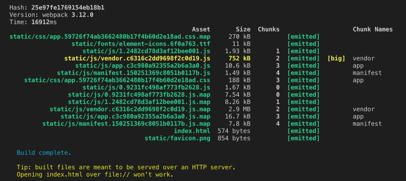Select the element-icons.6f0a763.ttf font file path
This screenshot has width=406, height=181.
(141, 44)
